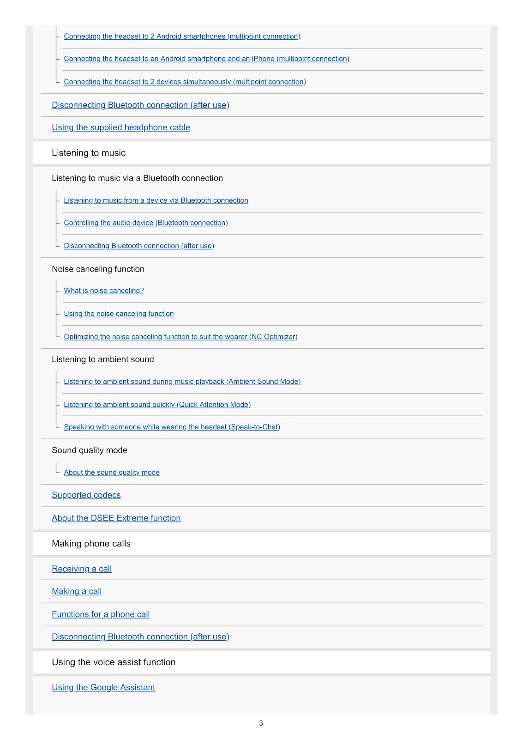Open 'Using the supplied headphone cable' link
The width and height of the screenshot is (522, 739).
click(x=121, y=127)
